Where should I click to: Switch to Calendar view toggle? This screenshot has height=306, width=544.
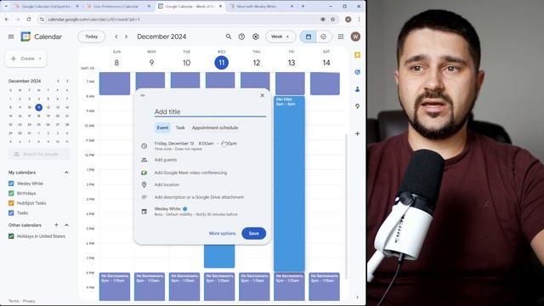pos(309,37)
